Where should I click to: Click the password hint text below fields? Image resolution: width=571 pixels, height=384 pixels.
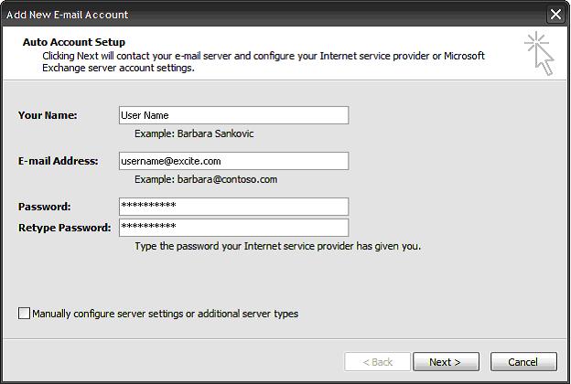277,246
